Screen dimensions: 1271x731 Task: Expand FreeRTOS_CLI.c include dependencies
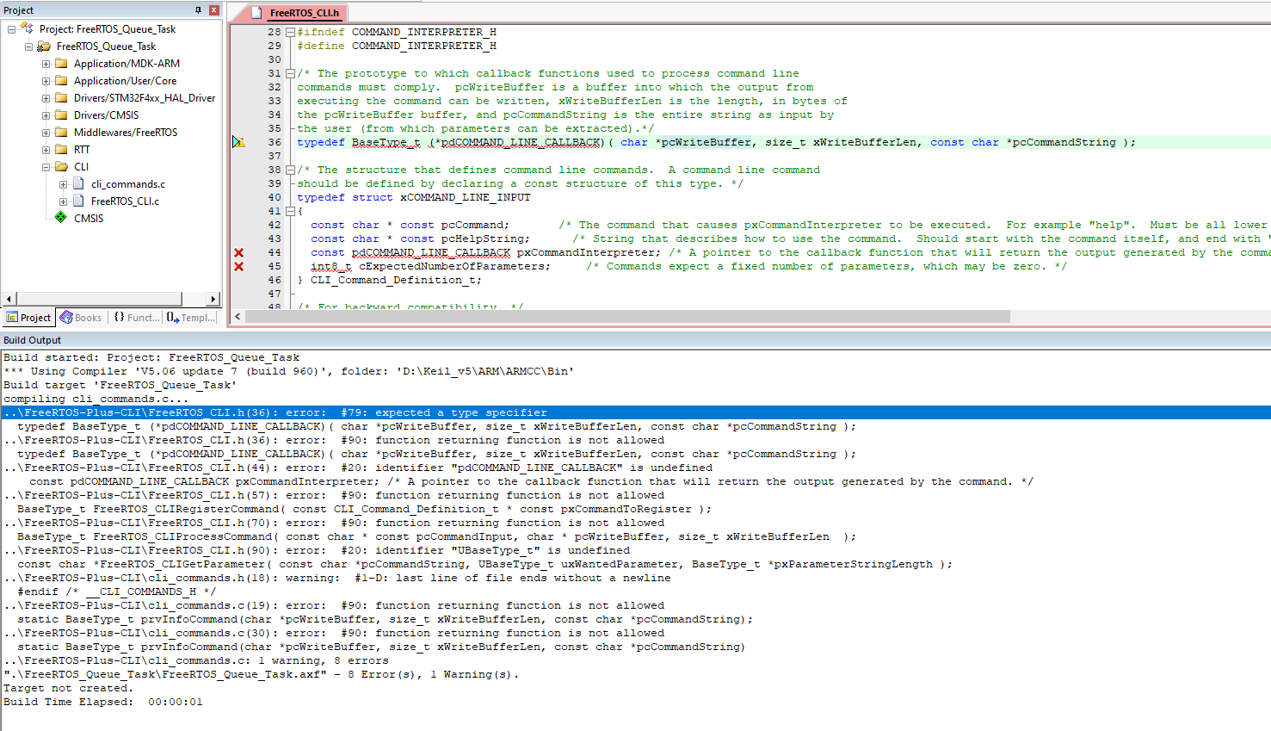coord(63,201)
